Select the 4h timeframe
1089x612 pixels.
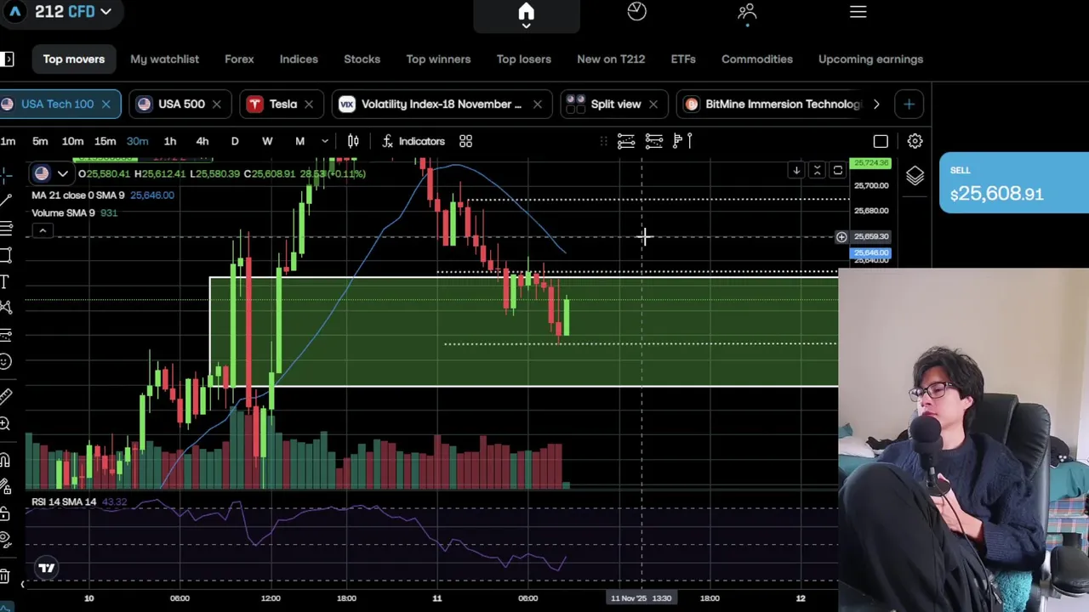click(202, 141)
